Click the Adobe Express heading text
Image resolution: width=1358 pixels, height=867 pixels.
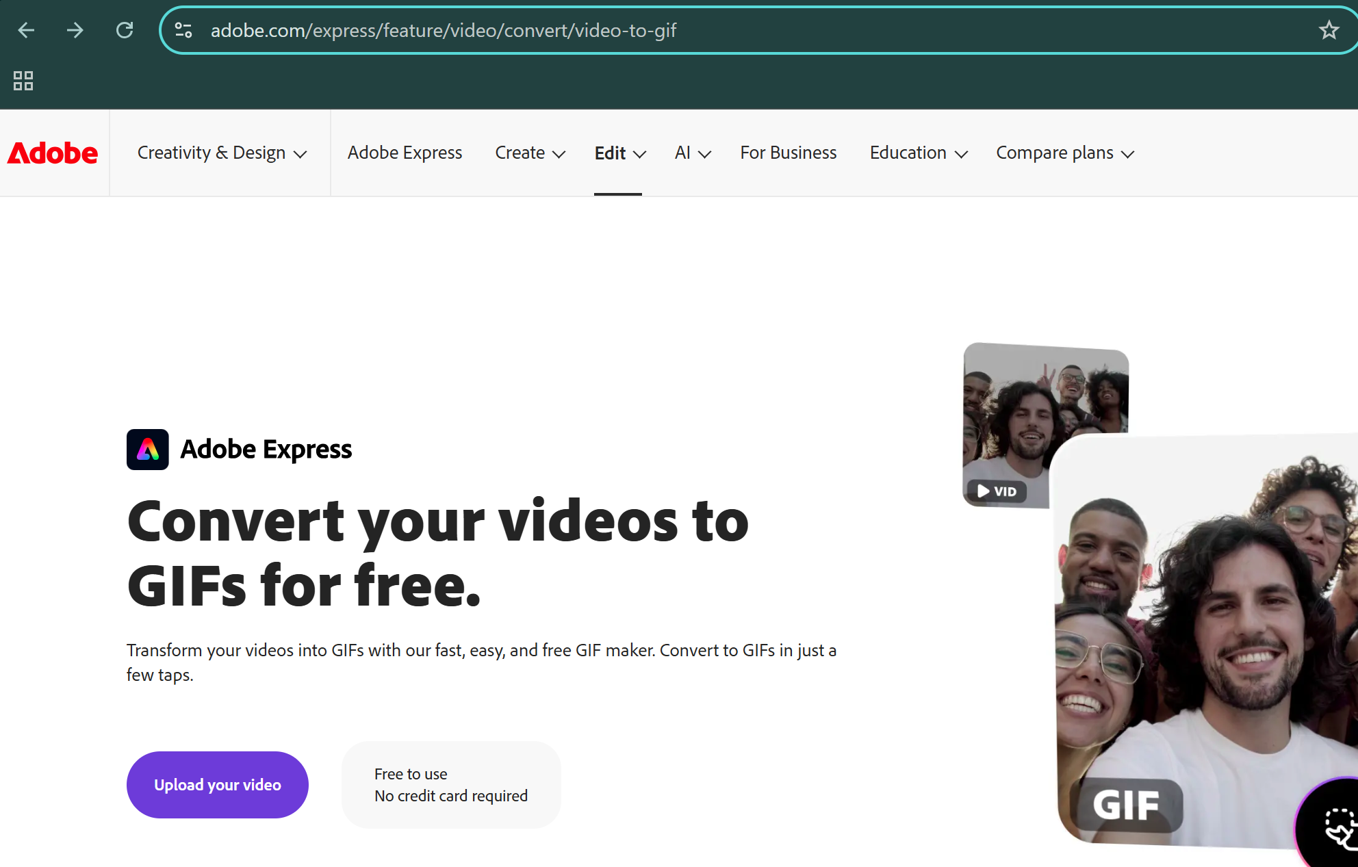(266, 450)
